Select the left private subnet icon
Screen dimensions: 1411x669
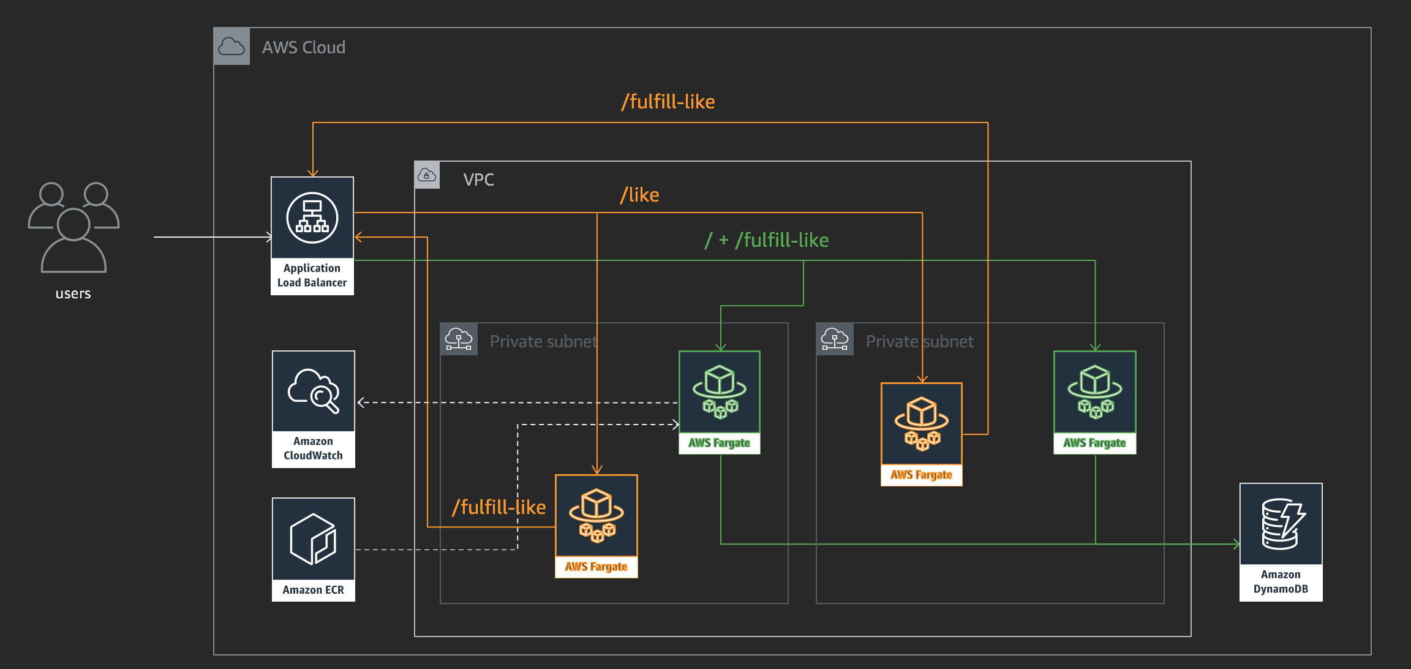[x=459, y=339]
